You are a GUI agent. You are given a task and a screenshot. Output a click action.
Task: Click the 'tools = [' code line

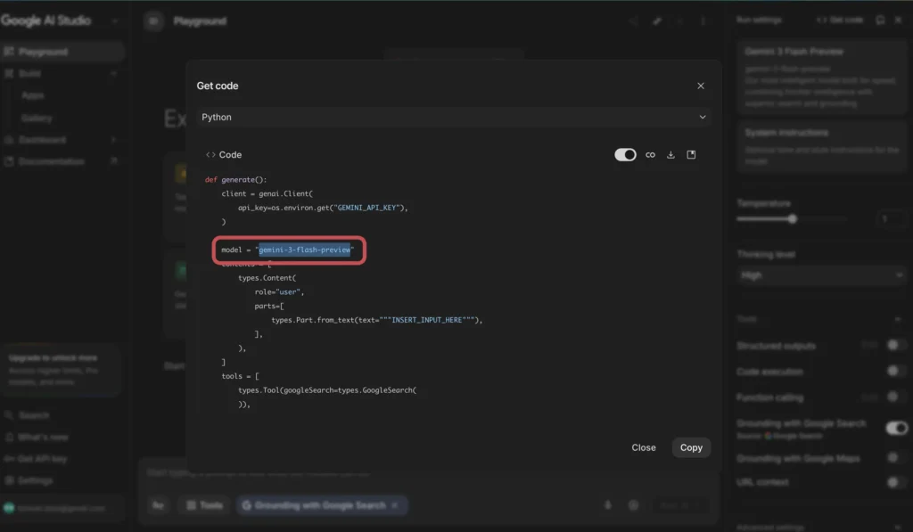click(240, 376)
